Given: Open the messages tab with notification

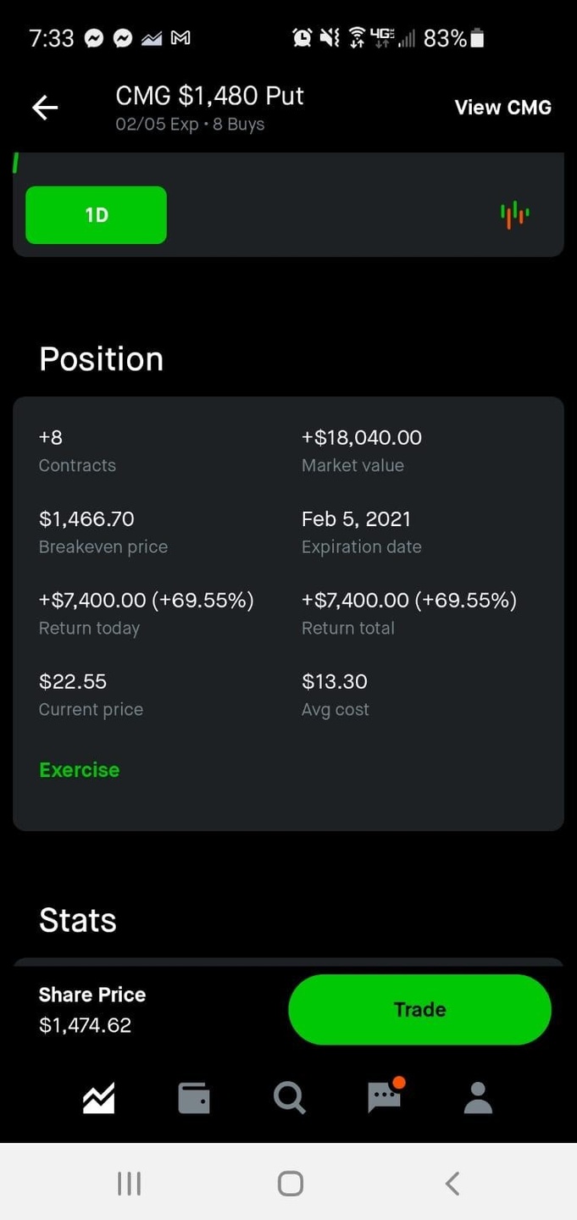Looking at the screenshot, I should click(x=385, y=1098).
